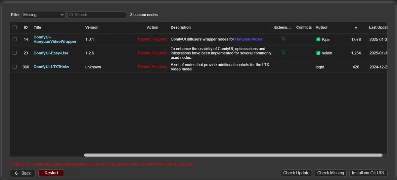Viewport: 397px width, 180px height.
Task: Click the verified badge next to Kijai
Action: [318, 39]
